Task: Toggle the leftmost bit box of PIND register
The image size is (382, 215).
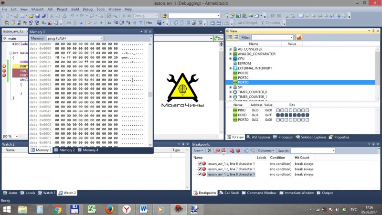Action: (x=278, y=110)
